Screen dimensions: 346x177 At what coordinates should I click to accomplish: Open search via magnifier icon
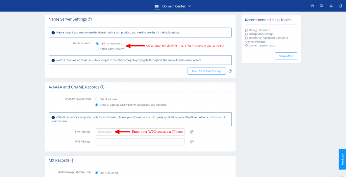(x=322, y=6)
